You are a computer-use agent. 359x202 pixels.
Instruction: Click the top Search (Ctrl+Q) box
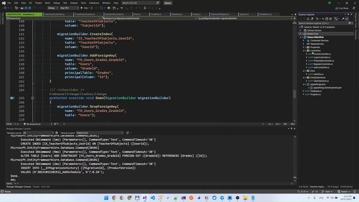tap(140, 3)
